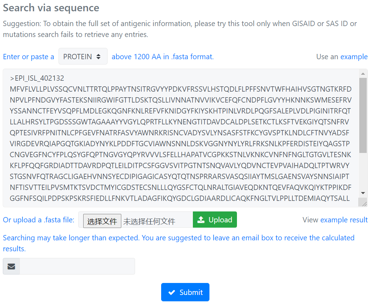
Task: Click the 'Or upload a .fasta file:' label
Action: point(39,220)
